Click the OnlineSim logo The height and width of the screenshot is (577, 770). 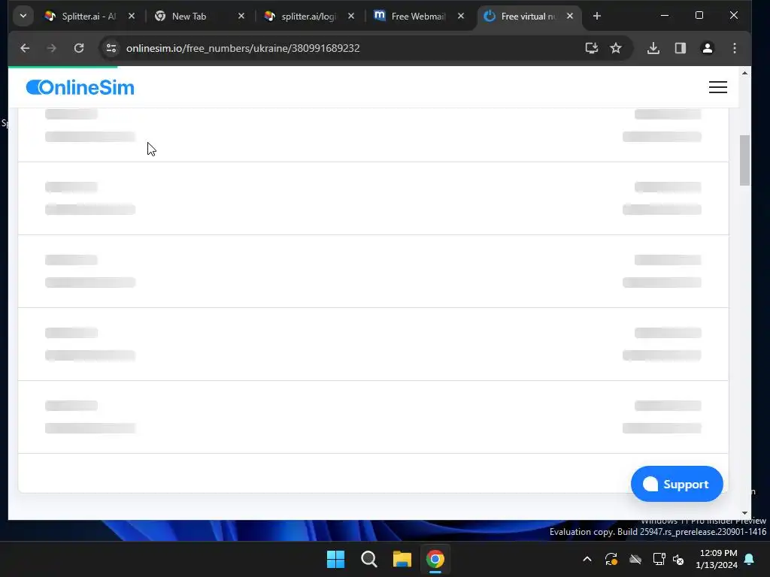coord(80,87)
